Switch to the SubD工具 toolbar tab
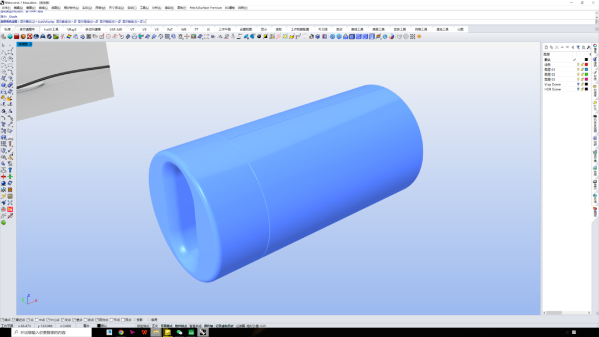 click(51, 29)
